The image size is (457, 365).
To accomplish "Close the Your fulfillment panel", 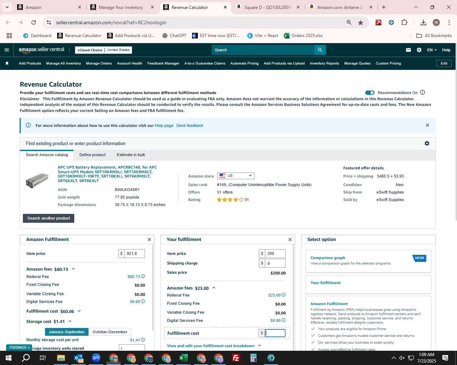I will 290,240.
